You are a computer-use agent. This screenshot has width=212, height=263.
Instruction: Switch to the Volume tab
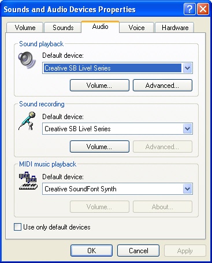(25, 28)
